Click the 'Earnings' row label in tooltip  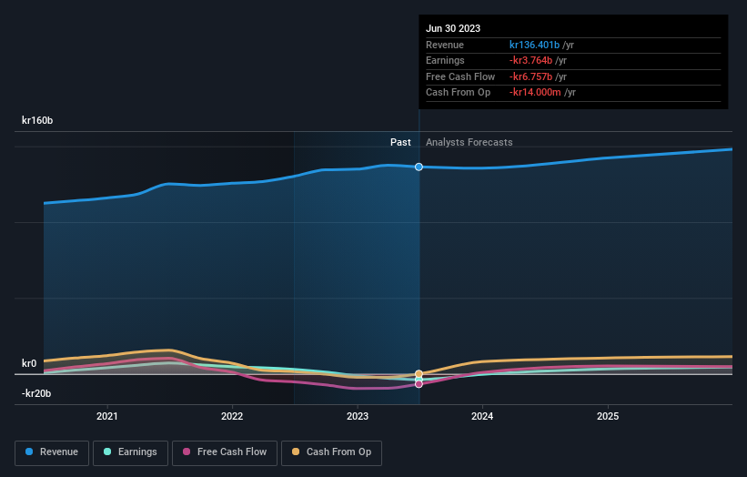click(x=445, y=60)
